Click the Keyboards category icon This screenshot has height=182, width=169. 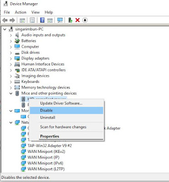coord(17,81)
